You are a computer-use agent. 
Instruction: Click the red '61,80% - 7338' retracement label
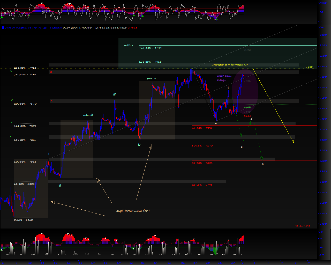202,128
